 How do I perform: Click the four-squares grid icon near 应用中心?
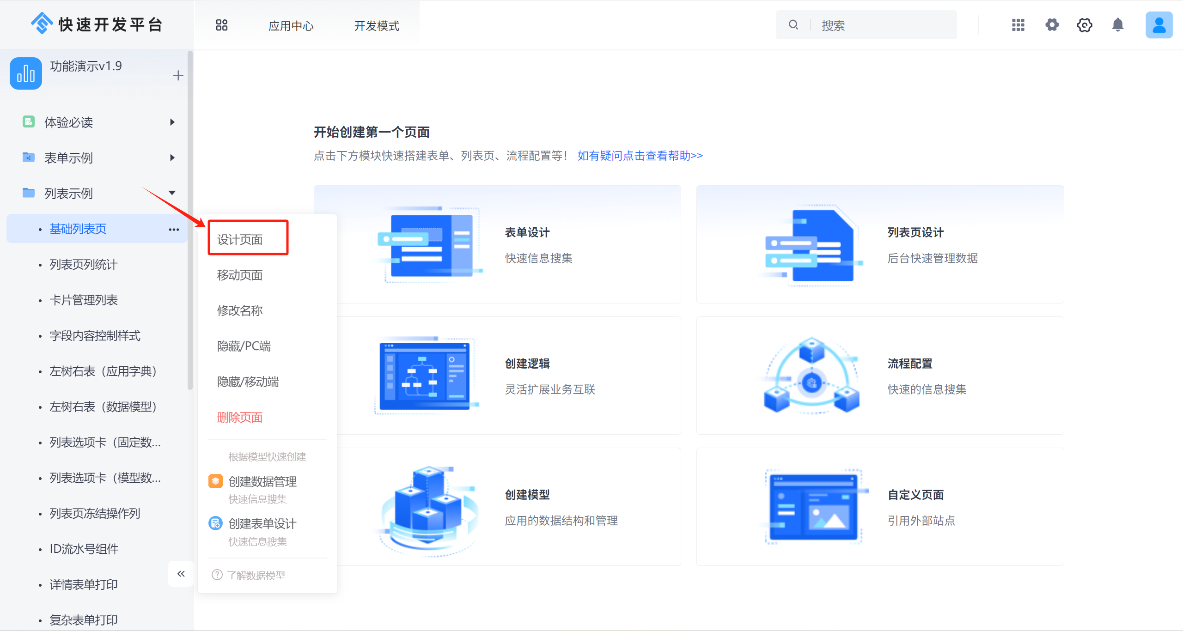[222, 25]
